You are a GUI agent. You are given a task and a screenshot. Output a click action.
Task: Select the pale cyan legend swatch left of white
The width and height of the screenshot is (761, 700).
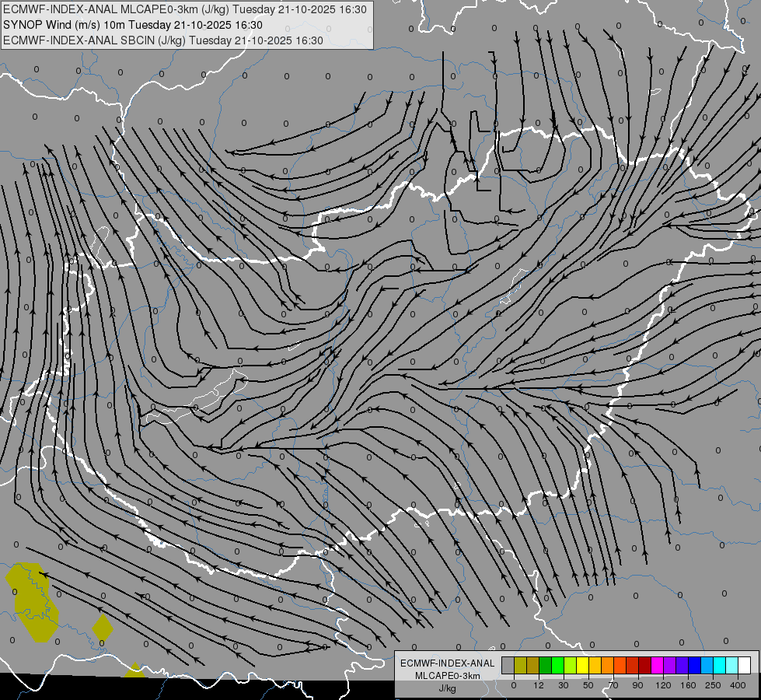pos(732,665)
